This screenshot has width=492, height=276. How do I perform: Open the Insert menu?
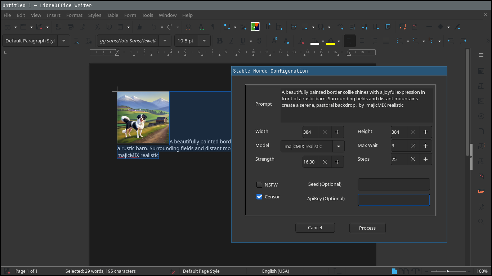point(53,15)
